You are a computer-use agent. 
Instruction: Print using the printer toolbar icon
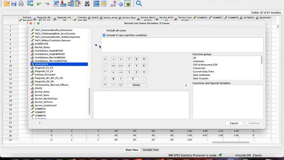(21, 4)
